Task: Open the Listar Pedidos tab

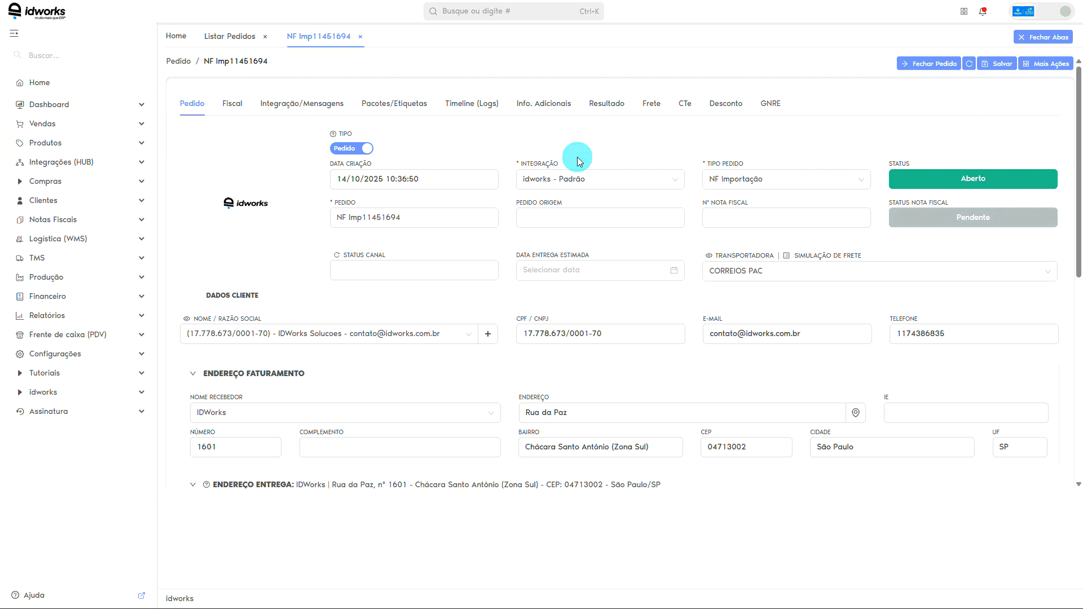Action: coord(230,36)
